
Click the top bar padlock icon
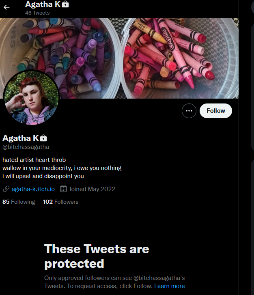(65, 4)
